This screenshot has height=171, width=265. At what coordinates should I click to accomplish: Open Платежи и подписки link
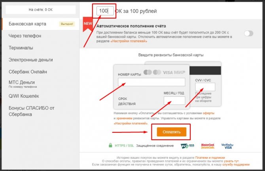coord(210,158)
